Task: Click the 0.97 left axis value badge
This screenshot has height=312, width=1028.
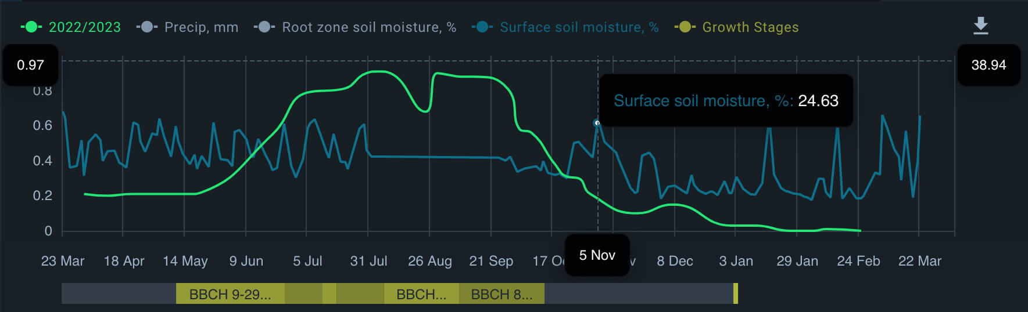Action: [30, 65]
